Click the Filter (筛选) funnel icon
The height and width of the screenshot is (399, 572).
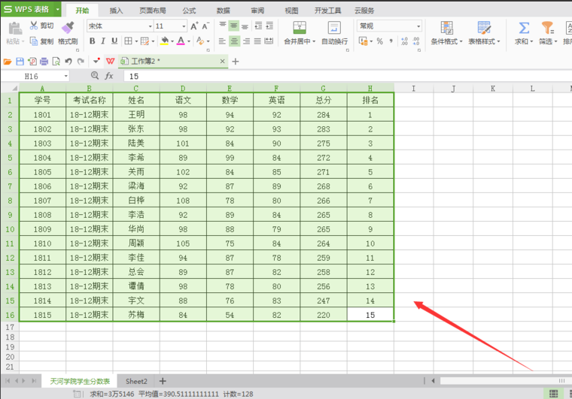pyautogui.click(x=547, y=28)
